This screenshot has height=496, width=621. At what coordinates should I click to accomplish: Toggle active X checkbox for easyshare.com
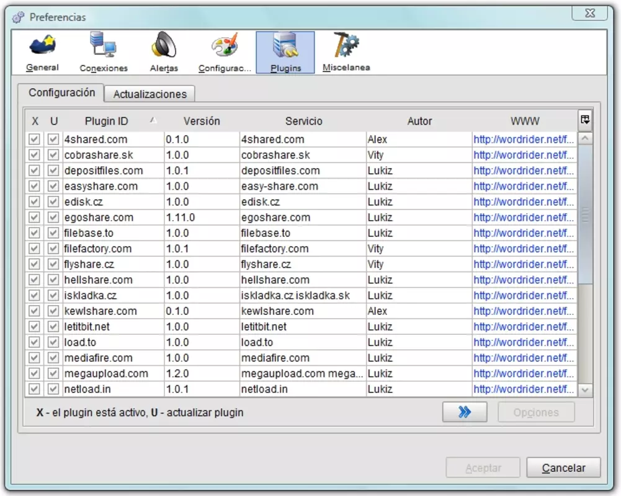click(x=35, y=186)
